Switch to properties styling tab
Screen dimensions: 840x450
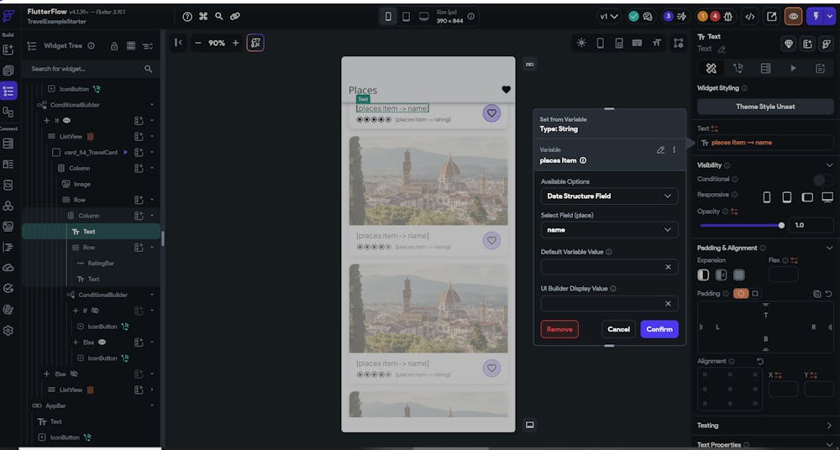[x=711, y=68]
